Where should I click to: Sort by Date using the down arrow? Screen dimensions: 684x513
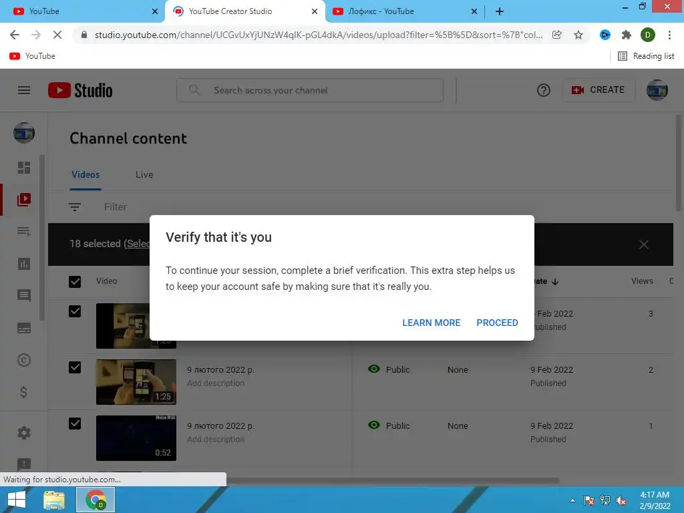[x=555, y=282]
